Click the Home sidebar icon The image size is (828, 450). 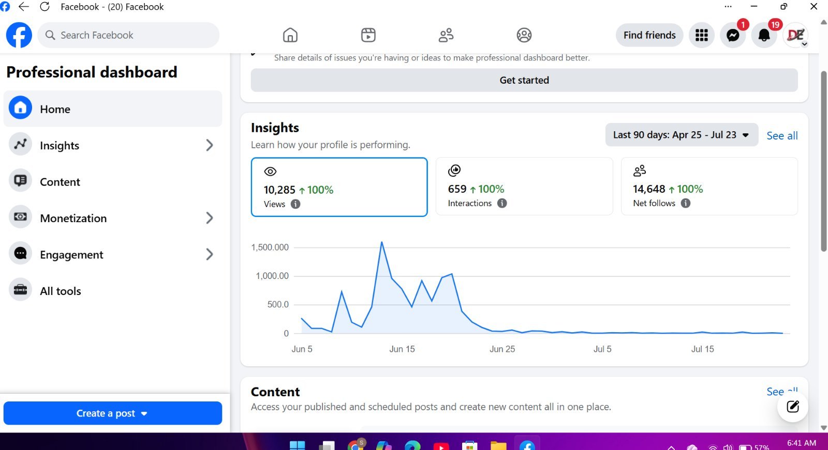click(x=20, y=108)
